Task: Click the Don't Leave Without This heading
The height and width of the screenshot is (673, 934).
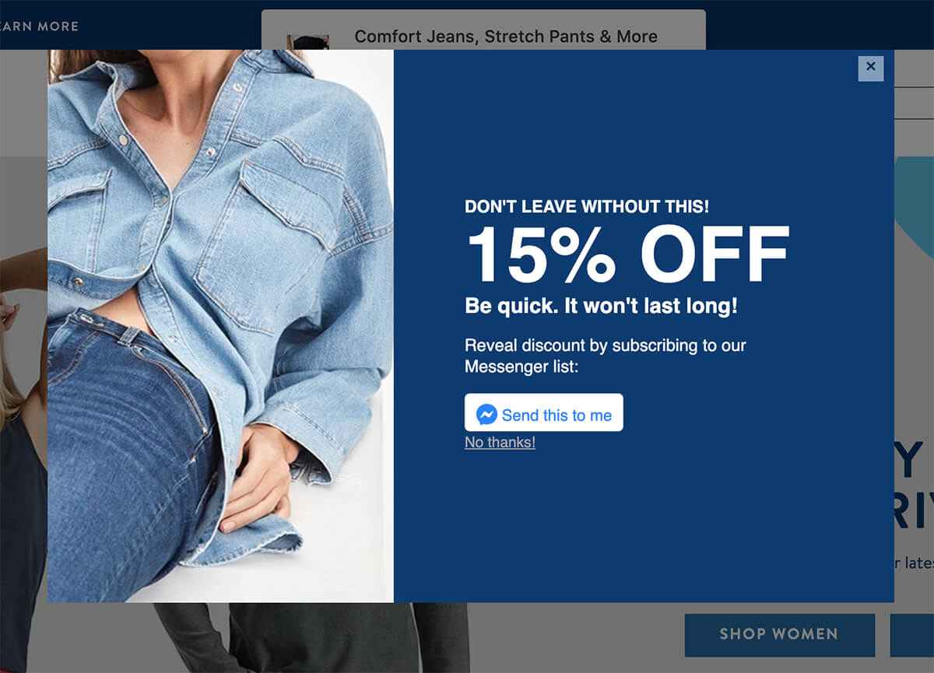Action: tap(587, 207)
